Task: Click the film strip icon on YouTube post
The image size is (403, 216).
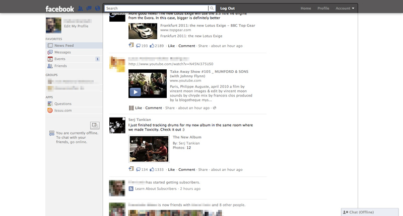Action: point(131,108)
